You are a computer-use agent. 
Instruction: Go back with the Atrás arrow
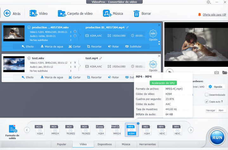click(7, 13)
